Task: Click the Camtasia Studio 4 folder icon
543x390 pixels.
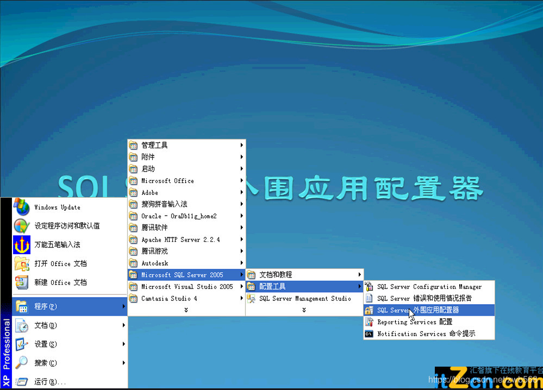Action: click(133, 298)
